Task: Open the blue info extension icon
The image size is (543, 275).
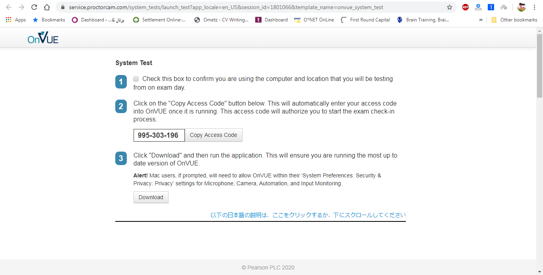Action: 491,7
